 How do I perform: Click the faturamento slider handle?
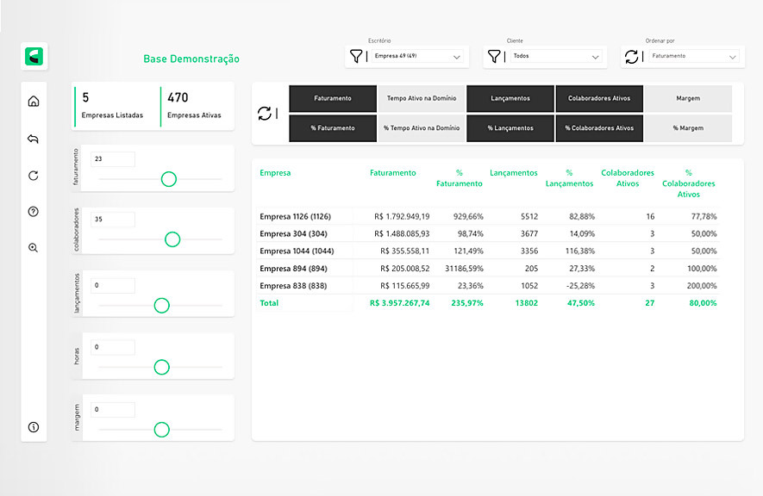(x=169, y=179)
